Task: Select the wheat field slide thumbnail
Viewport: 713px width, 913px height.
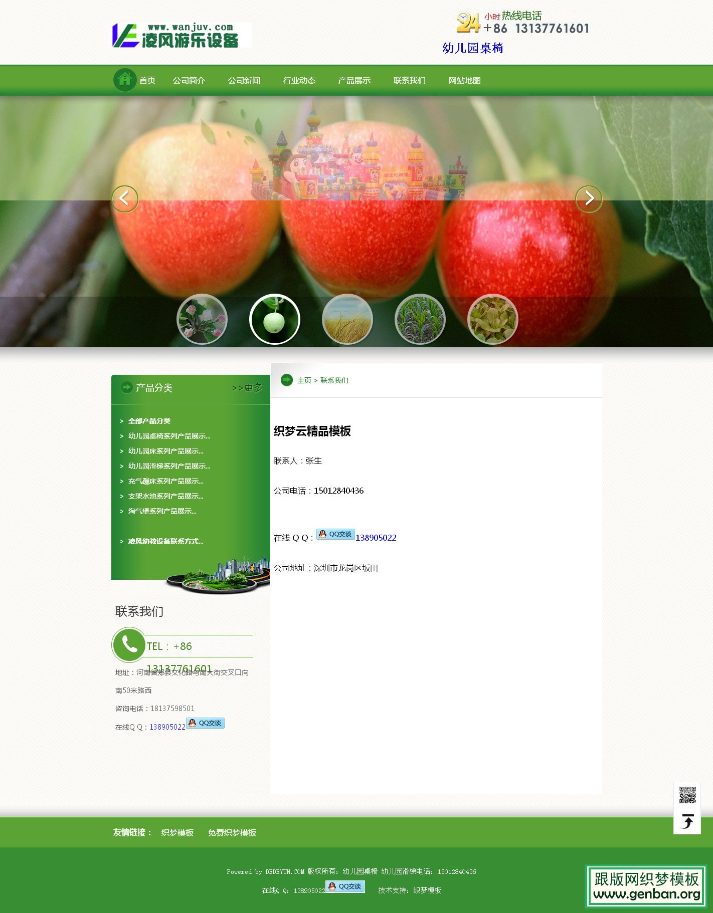Action: [347, 319]
